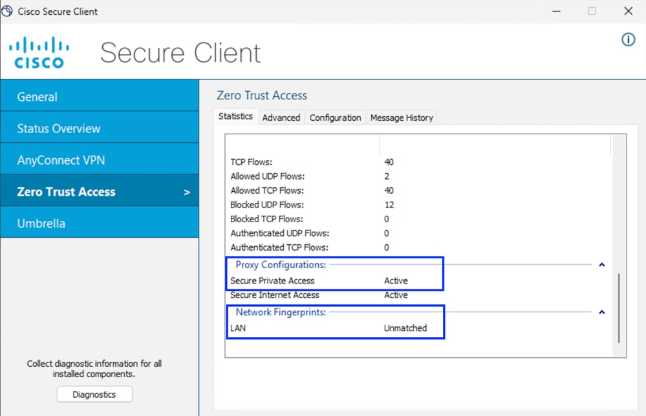Switch to the Statistics tab
The image size is (646, 416).
(235, 116)
